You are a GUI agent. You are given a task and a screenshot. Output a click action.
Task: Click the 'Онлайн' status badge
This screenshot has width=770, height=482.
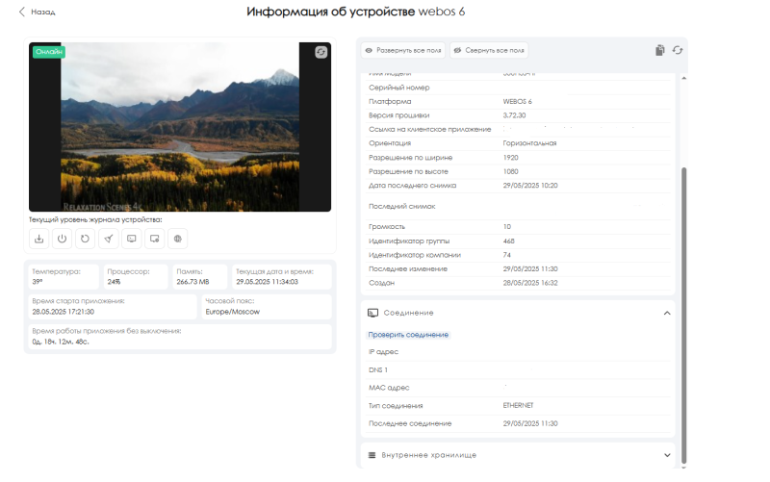tap(47, 52)
